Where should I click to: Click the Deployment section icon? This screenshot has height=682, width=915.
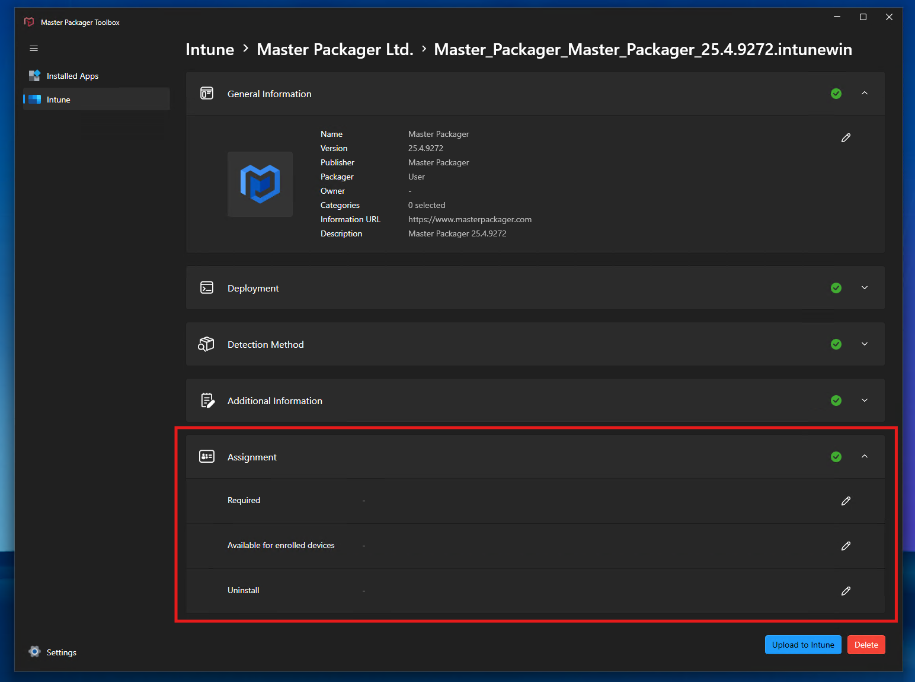click(207, 287)
